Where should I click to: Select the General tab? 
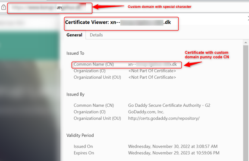pyautogui.click(x=74, y=35)
